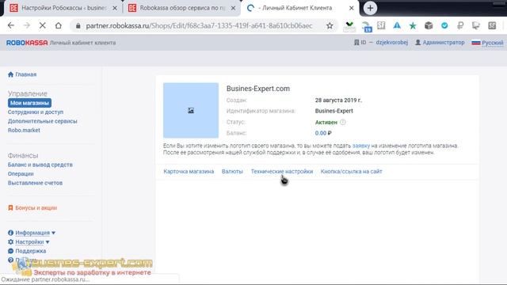The image size is (507, 285).
Task: Click the blue circular checkmark extension
Action: point(444,25)
